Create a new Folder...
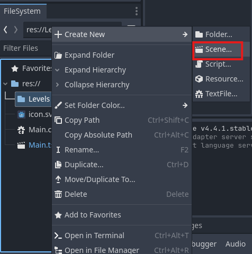This screenshot has height=254, width=252. click(221, 34)
